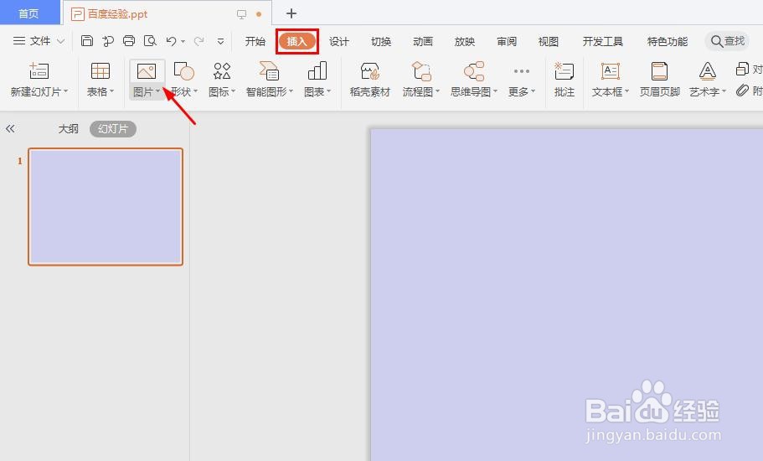This screenshot has height=461, width=763.
Task: Expand the 图表 dropdown label
Action: [x=317, y=91]
